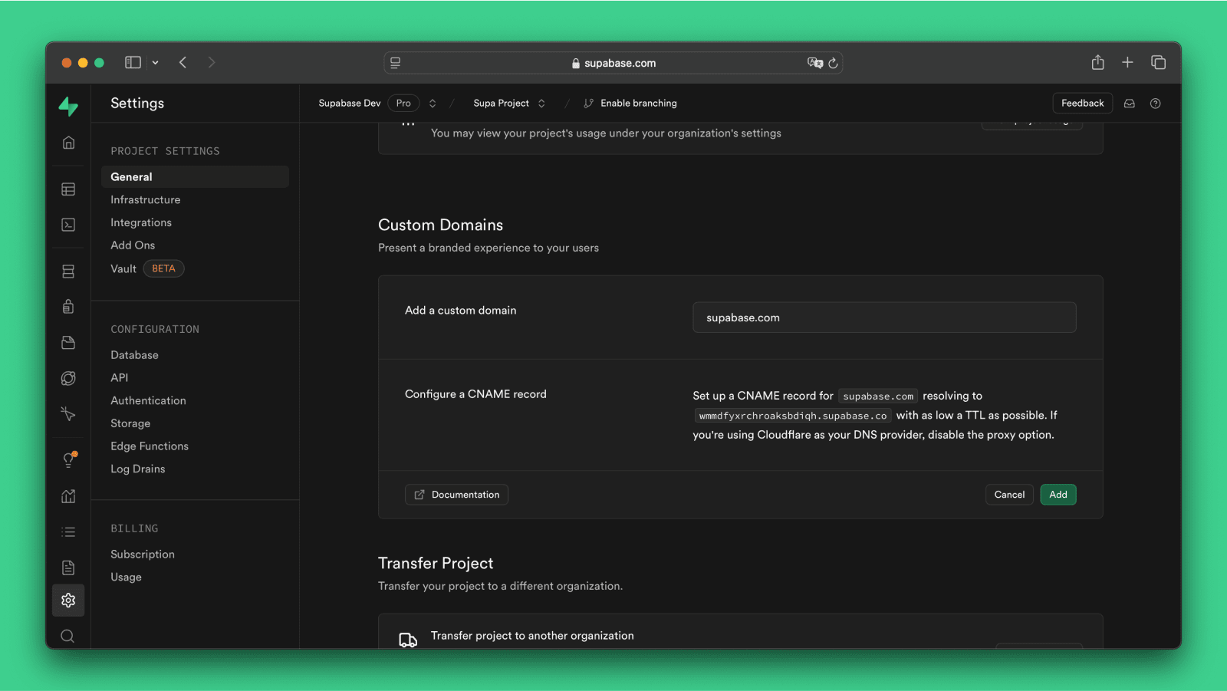Open the Edge Functions globe icon
The width and height of the screenshot is (1227, 691).
point(68,378)
